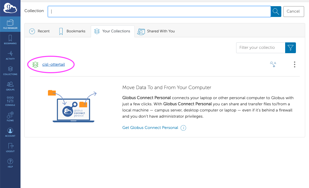The width and height of the screenshot is (309, 188).
Task: Open File Manager in the sidebar
Action: pyautogui.click(x=10, y=24)
